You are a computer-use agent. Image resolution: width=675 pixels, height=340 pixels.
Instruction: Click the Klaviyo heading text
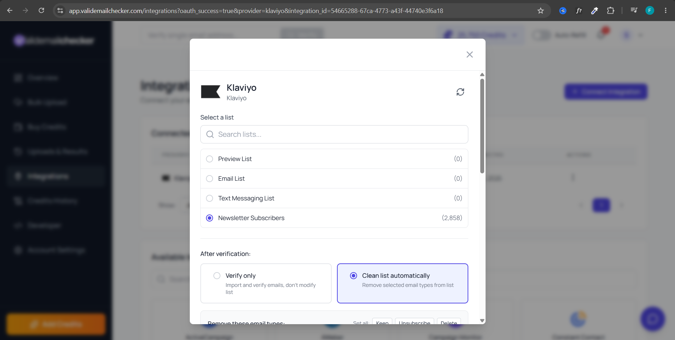point(242,88)
